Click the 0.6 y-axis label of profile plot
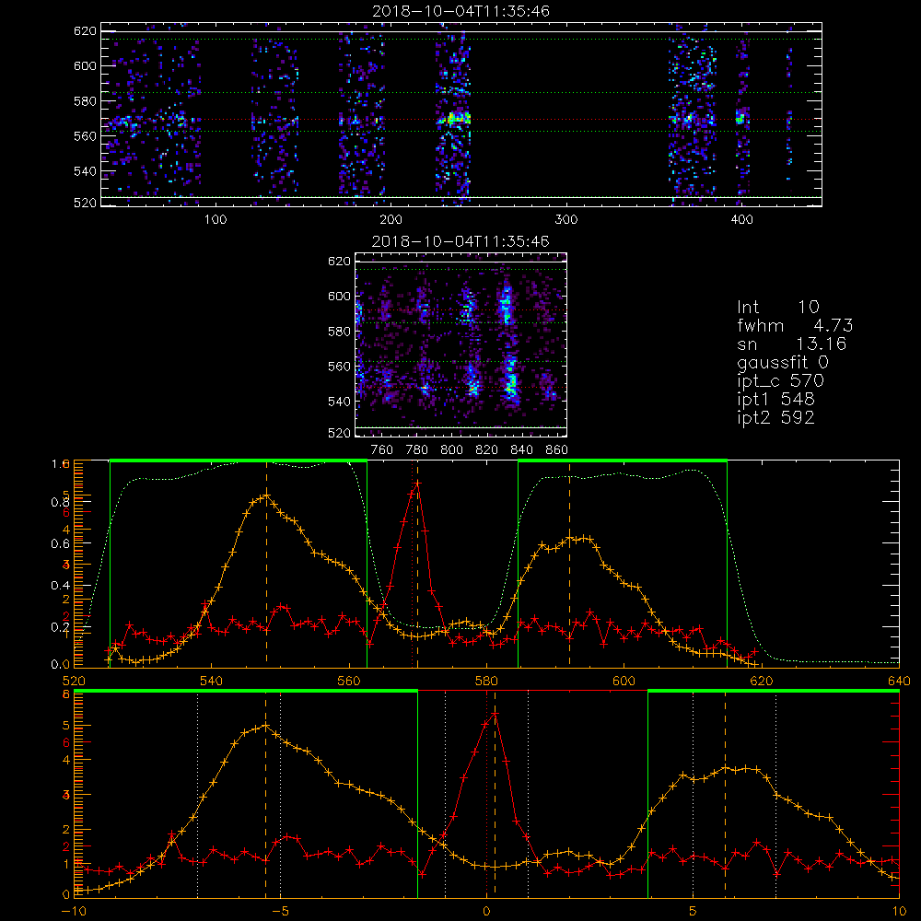921x921 pixels. click(x=60, y=544)
